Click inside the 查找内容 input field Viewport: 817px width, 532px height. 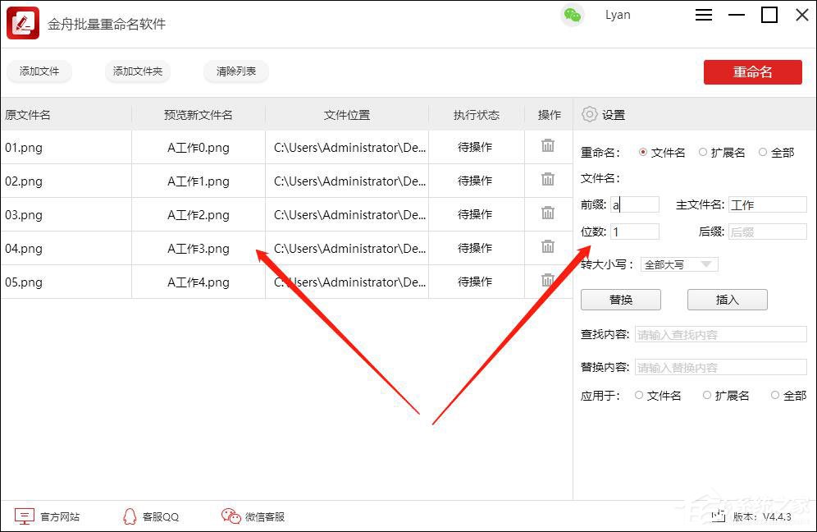(720, 333)
